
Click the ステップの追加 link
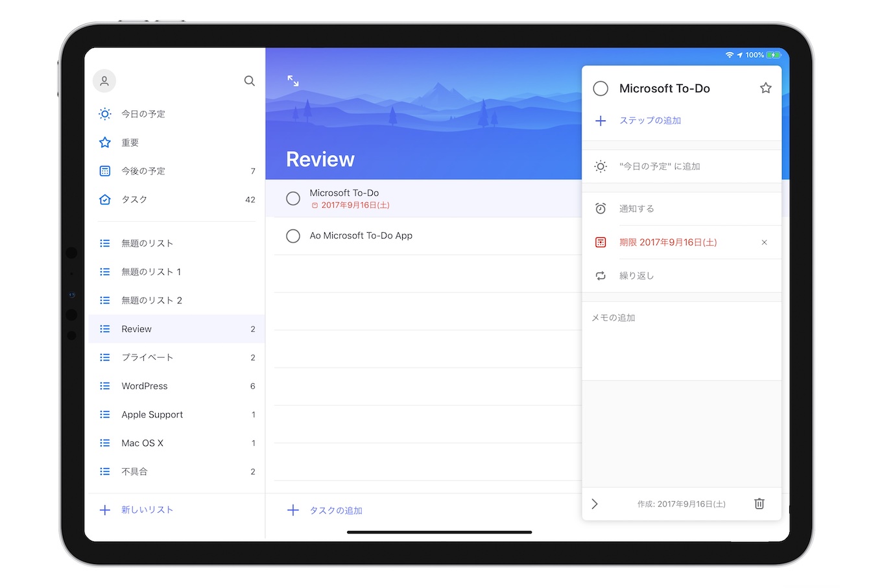(650, 121)
